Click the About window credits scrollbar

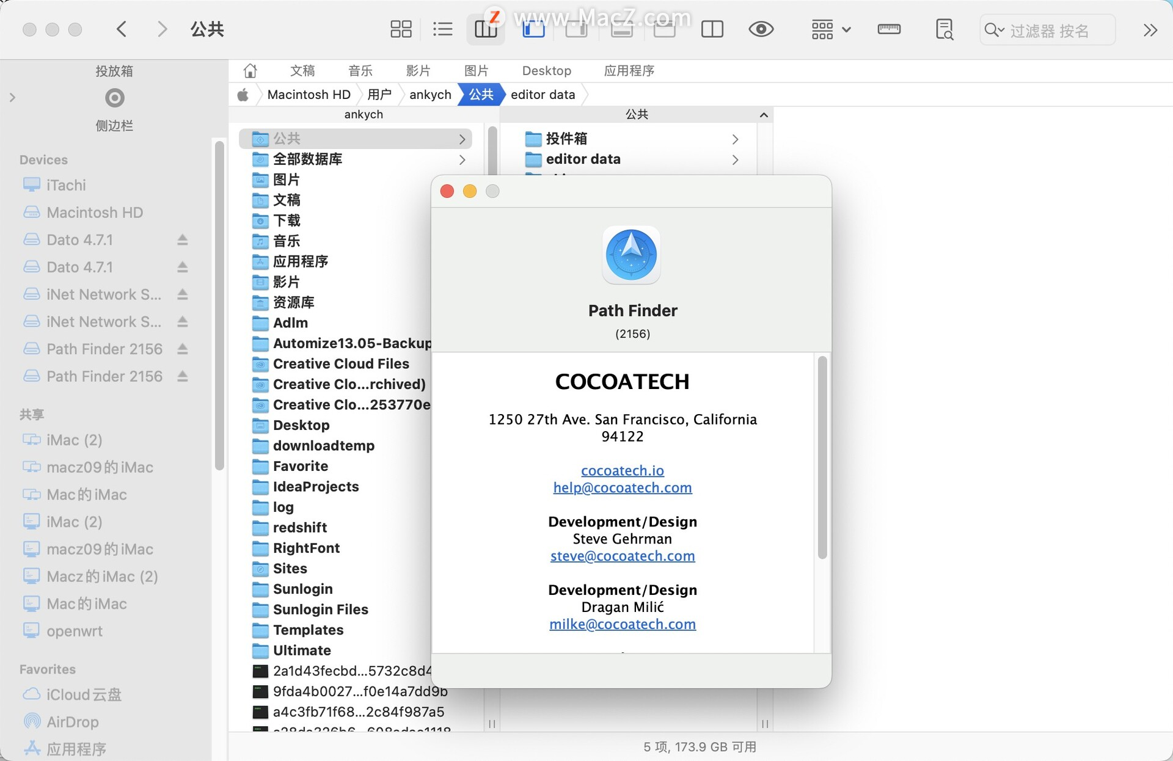click(x=822, y=457)
